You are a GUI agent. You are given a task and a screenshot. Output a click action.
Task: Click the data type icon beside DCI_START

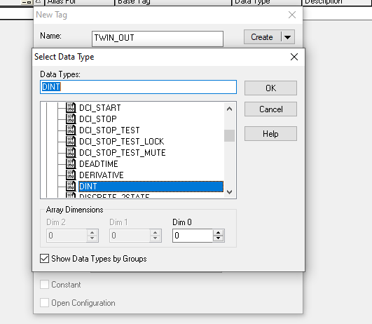71,107
